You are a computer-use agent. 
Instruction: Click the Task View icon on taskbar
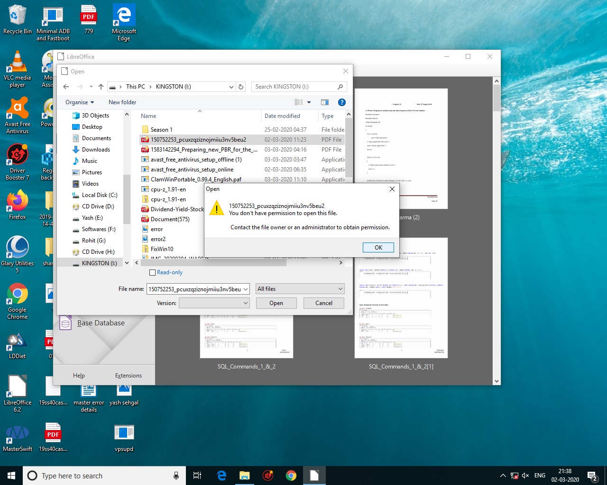pos(197,476)
